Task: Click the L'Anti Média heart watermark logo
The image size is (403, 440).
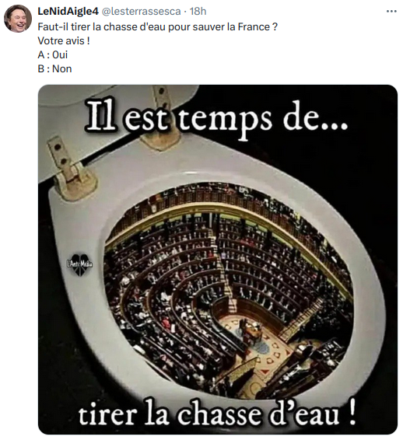Action: pyautogui.click(x=80, y=264)
